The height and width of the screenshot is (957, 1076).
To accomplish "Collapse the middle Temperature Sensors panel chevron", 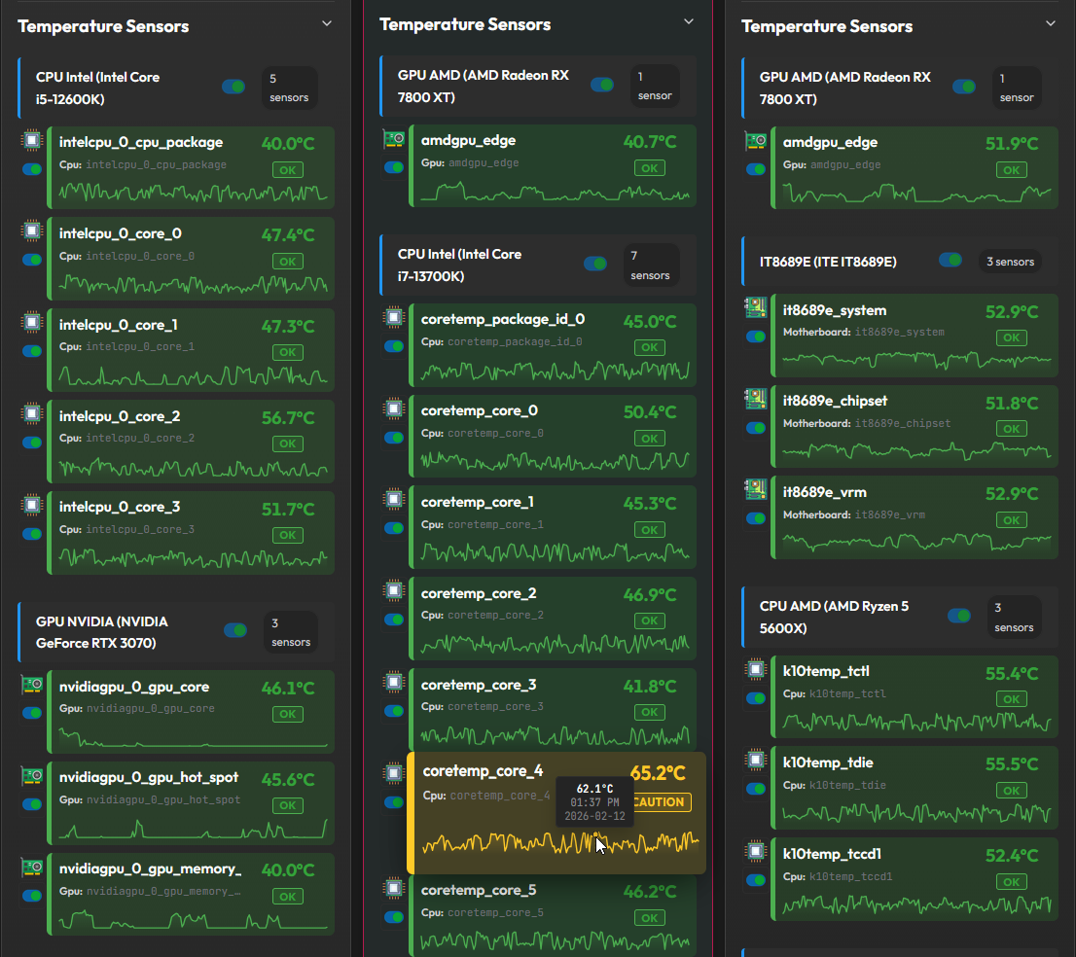I will pyautogui.click(x=688, y=21).
